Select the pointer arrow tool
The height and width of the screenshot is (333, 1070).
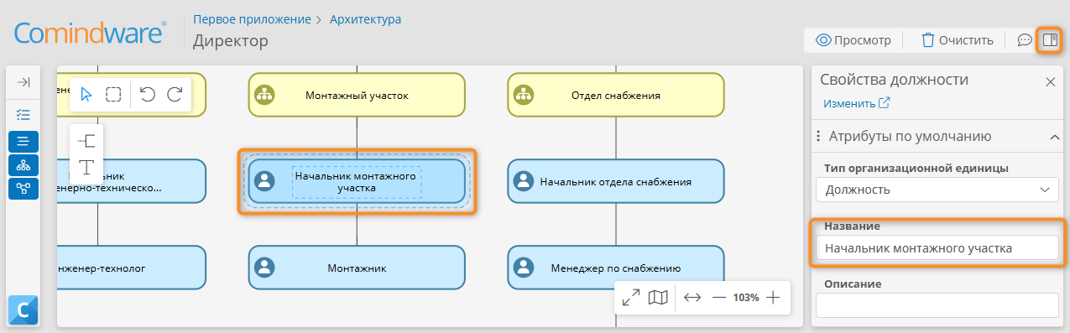(x=86, y=94)
